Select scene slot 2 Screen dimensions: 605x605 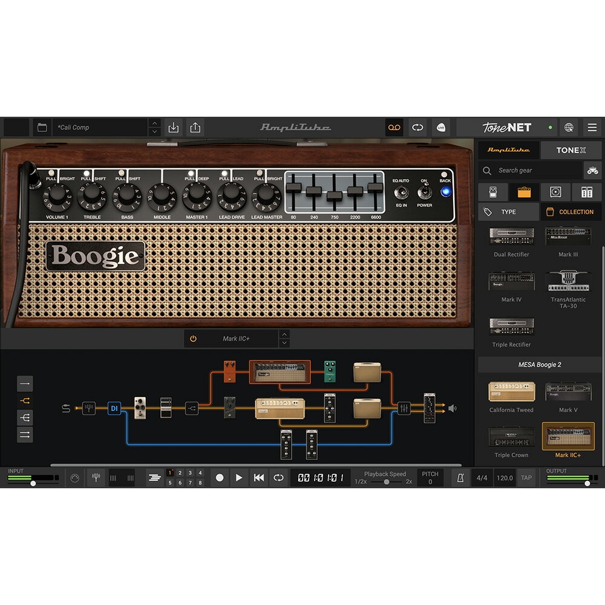click(180, 473)
